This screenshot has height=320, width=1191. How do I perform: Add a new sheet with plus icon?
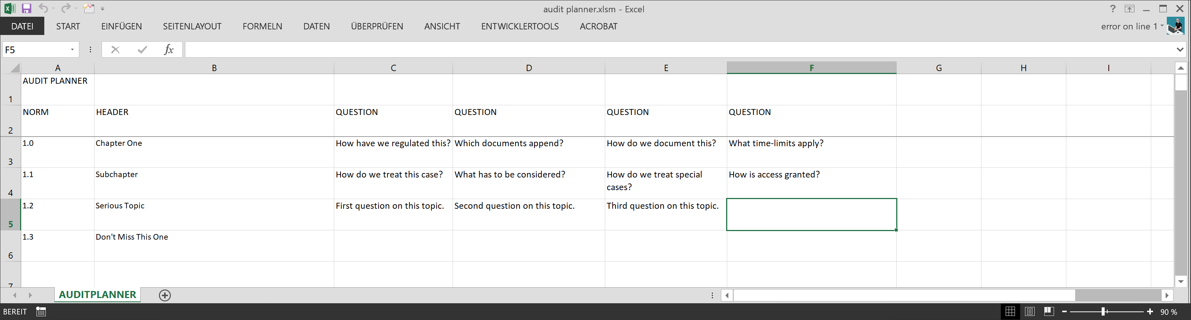[165, 295]
